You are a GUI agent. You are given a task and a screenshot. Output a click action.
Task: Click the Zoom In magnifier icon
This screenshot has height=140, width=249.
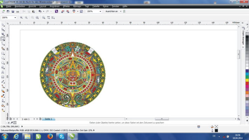coord(21,17)
